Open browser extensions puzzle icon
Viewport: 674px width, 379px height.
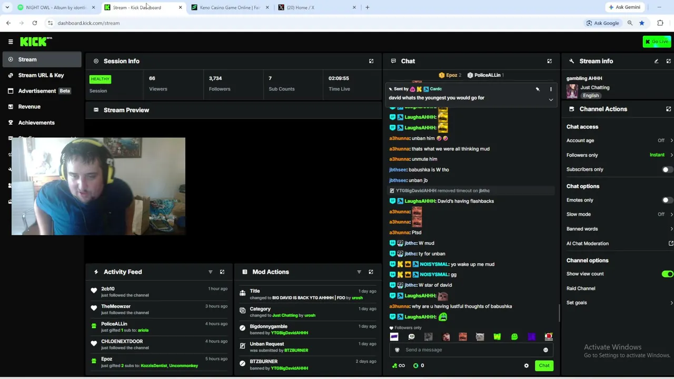(660, 23)
